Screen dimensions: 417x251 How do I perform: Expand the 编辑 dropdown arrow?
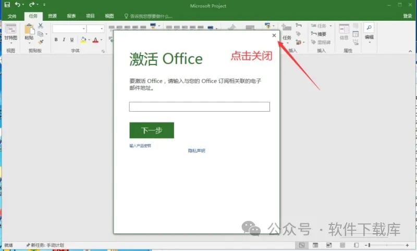click(x=370, y=43)
